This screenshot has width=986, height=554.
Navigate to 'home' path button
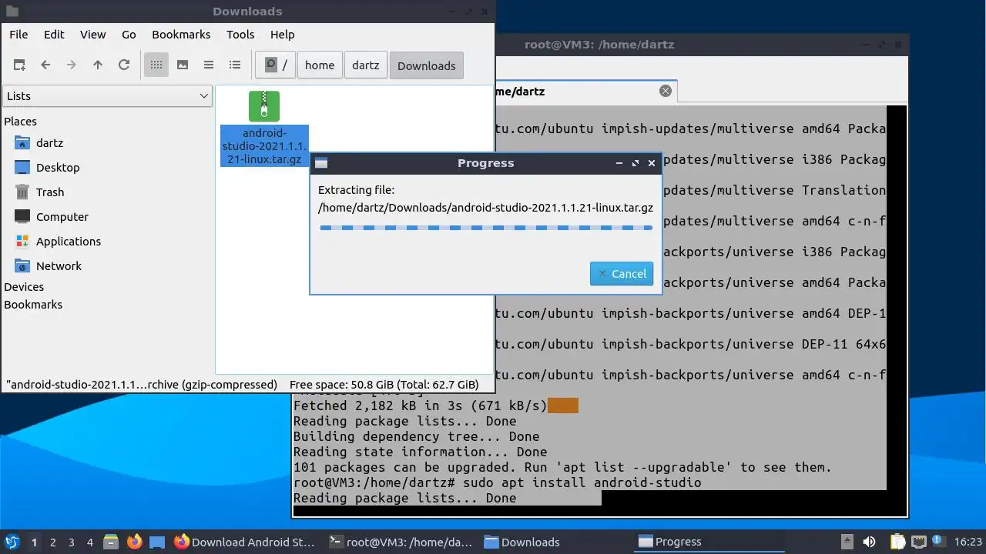click(x=320, y=65)
